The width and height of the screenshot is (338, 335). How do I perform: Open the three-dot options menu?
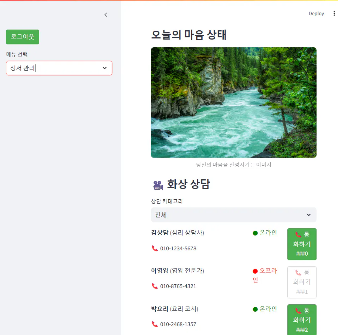(334, 13)
